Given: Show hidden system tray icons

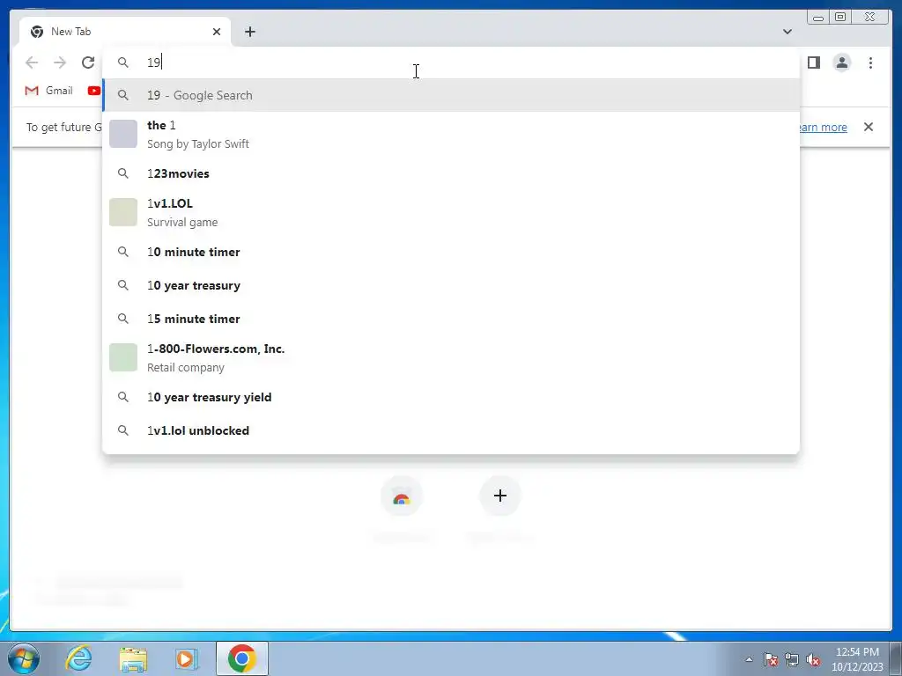Looking at the screenshot, I should pos(749,659).
